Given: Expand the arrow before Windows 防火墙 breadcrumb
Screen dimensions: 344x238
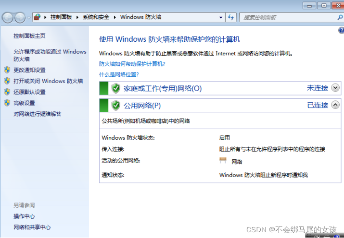Looking at the screenshot, I should click(x=115, y=17).
